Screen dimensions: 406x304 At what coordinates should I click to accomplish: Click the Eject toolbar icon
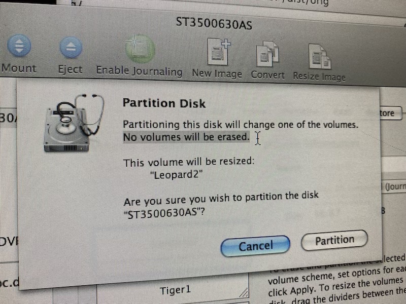click(71, 48)
